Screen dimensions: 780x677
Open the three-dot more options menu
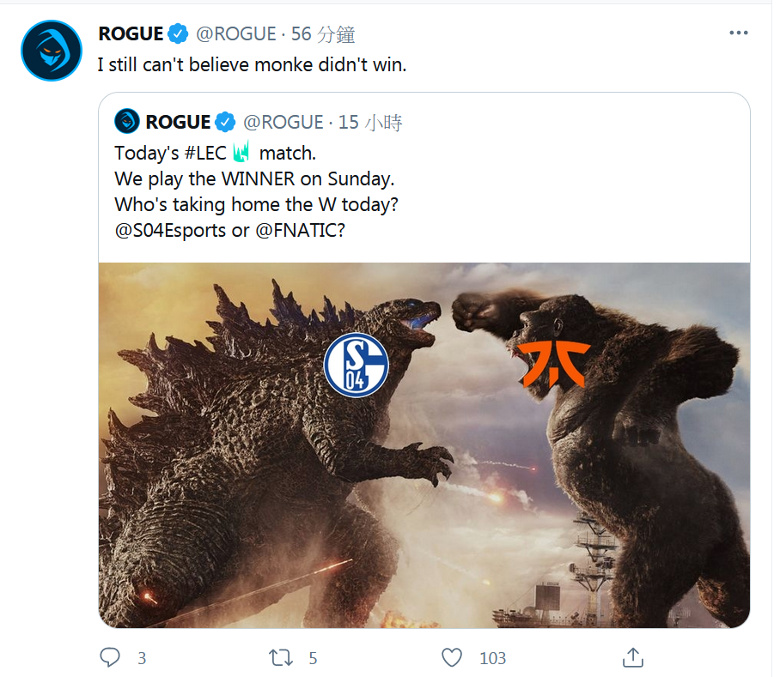(738, 33)
